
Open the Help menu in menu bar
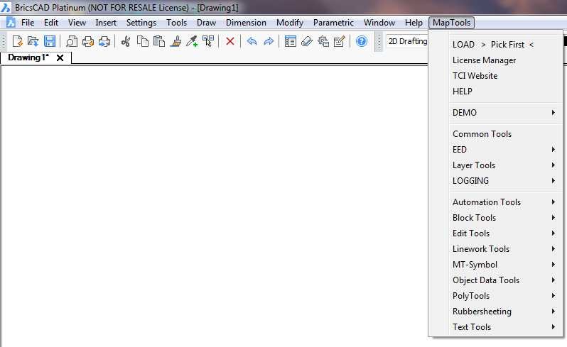(414, 23)
